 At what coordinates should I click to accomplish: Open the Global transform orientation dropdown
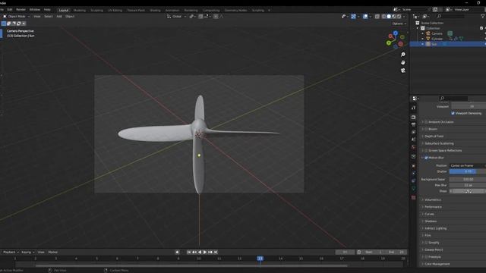[x=177, y=17]
